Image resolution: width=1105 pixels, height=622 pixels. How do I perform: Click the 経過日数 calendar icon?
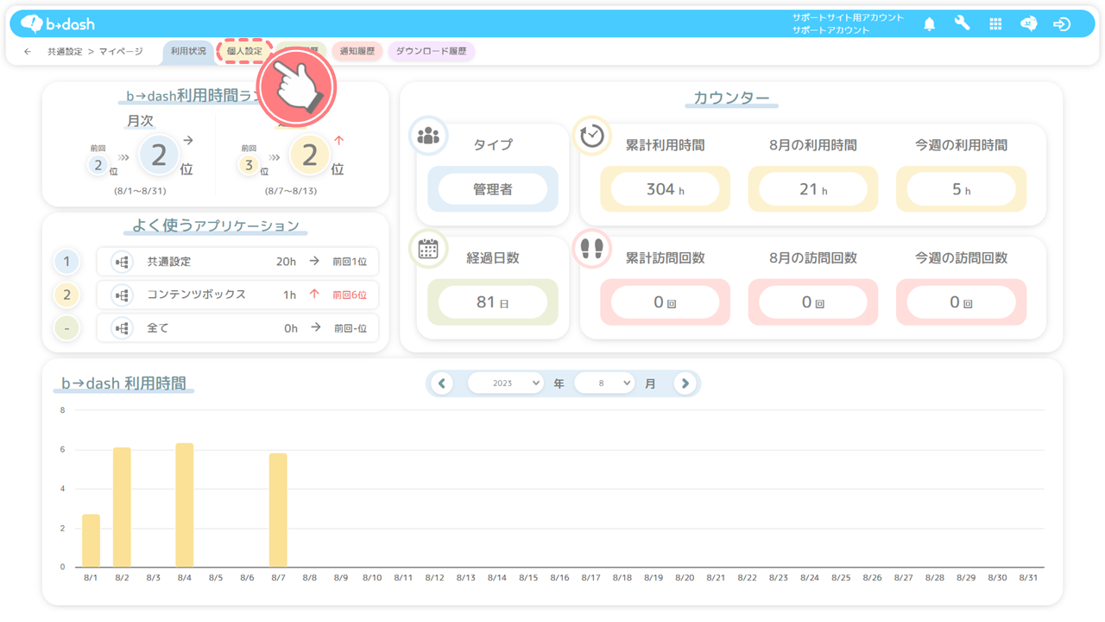point(428,249)
